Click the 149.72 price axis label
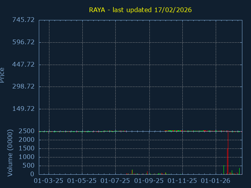The image size is (251, 188). pos(24,109)
